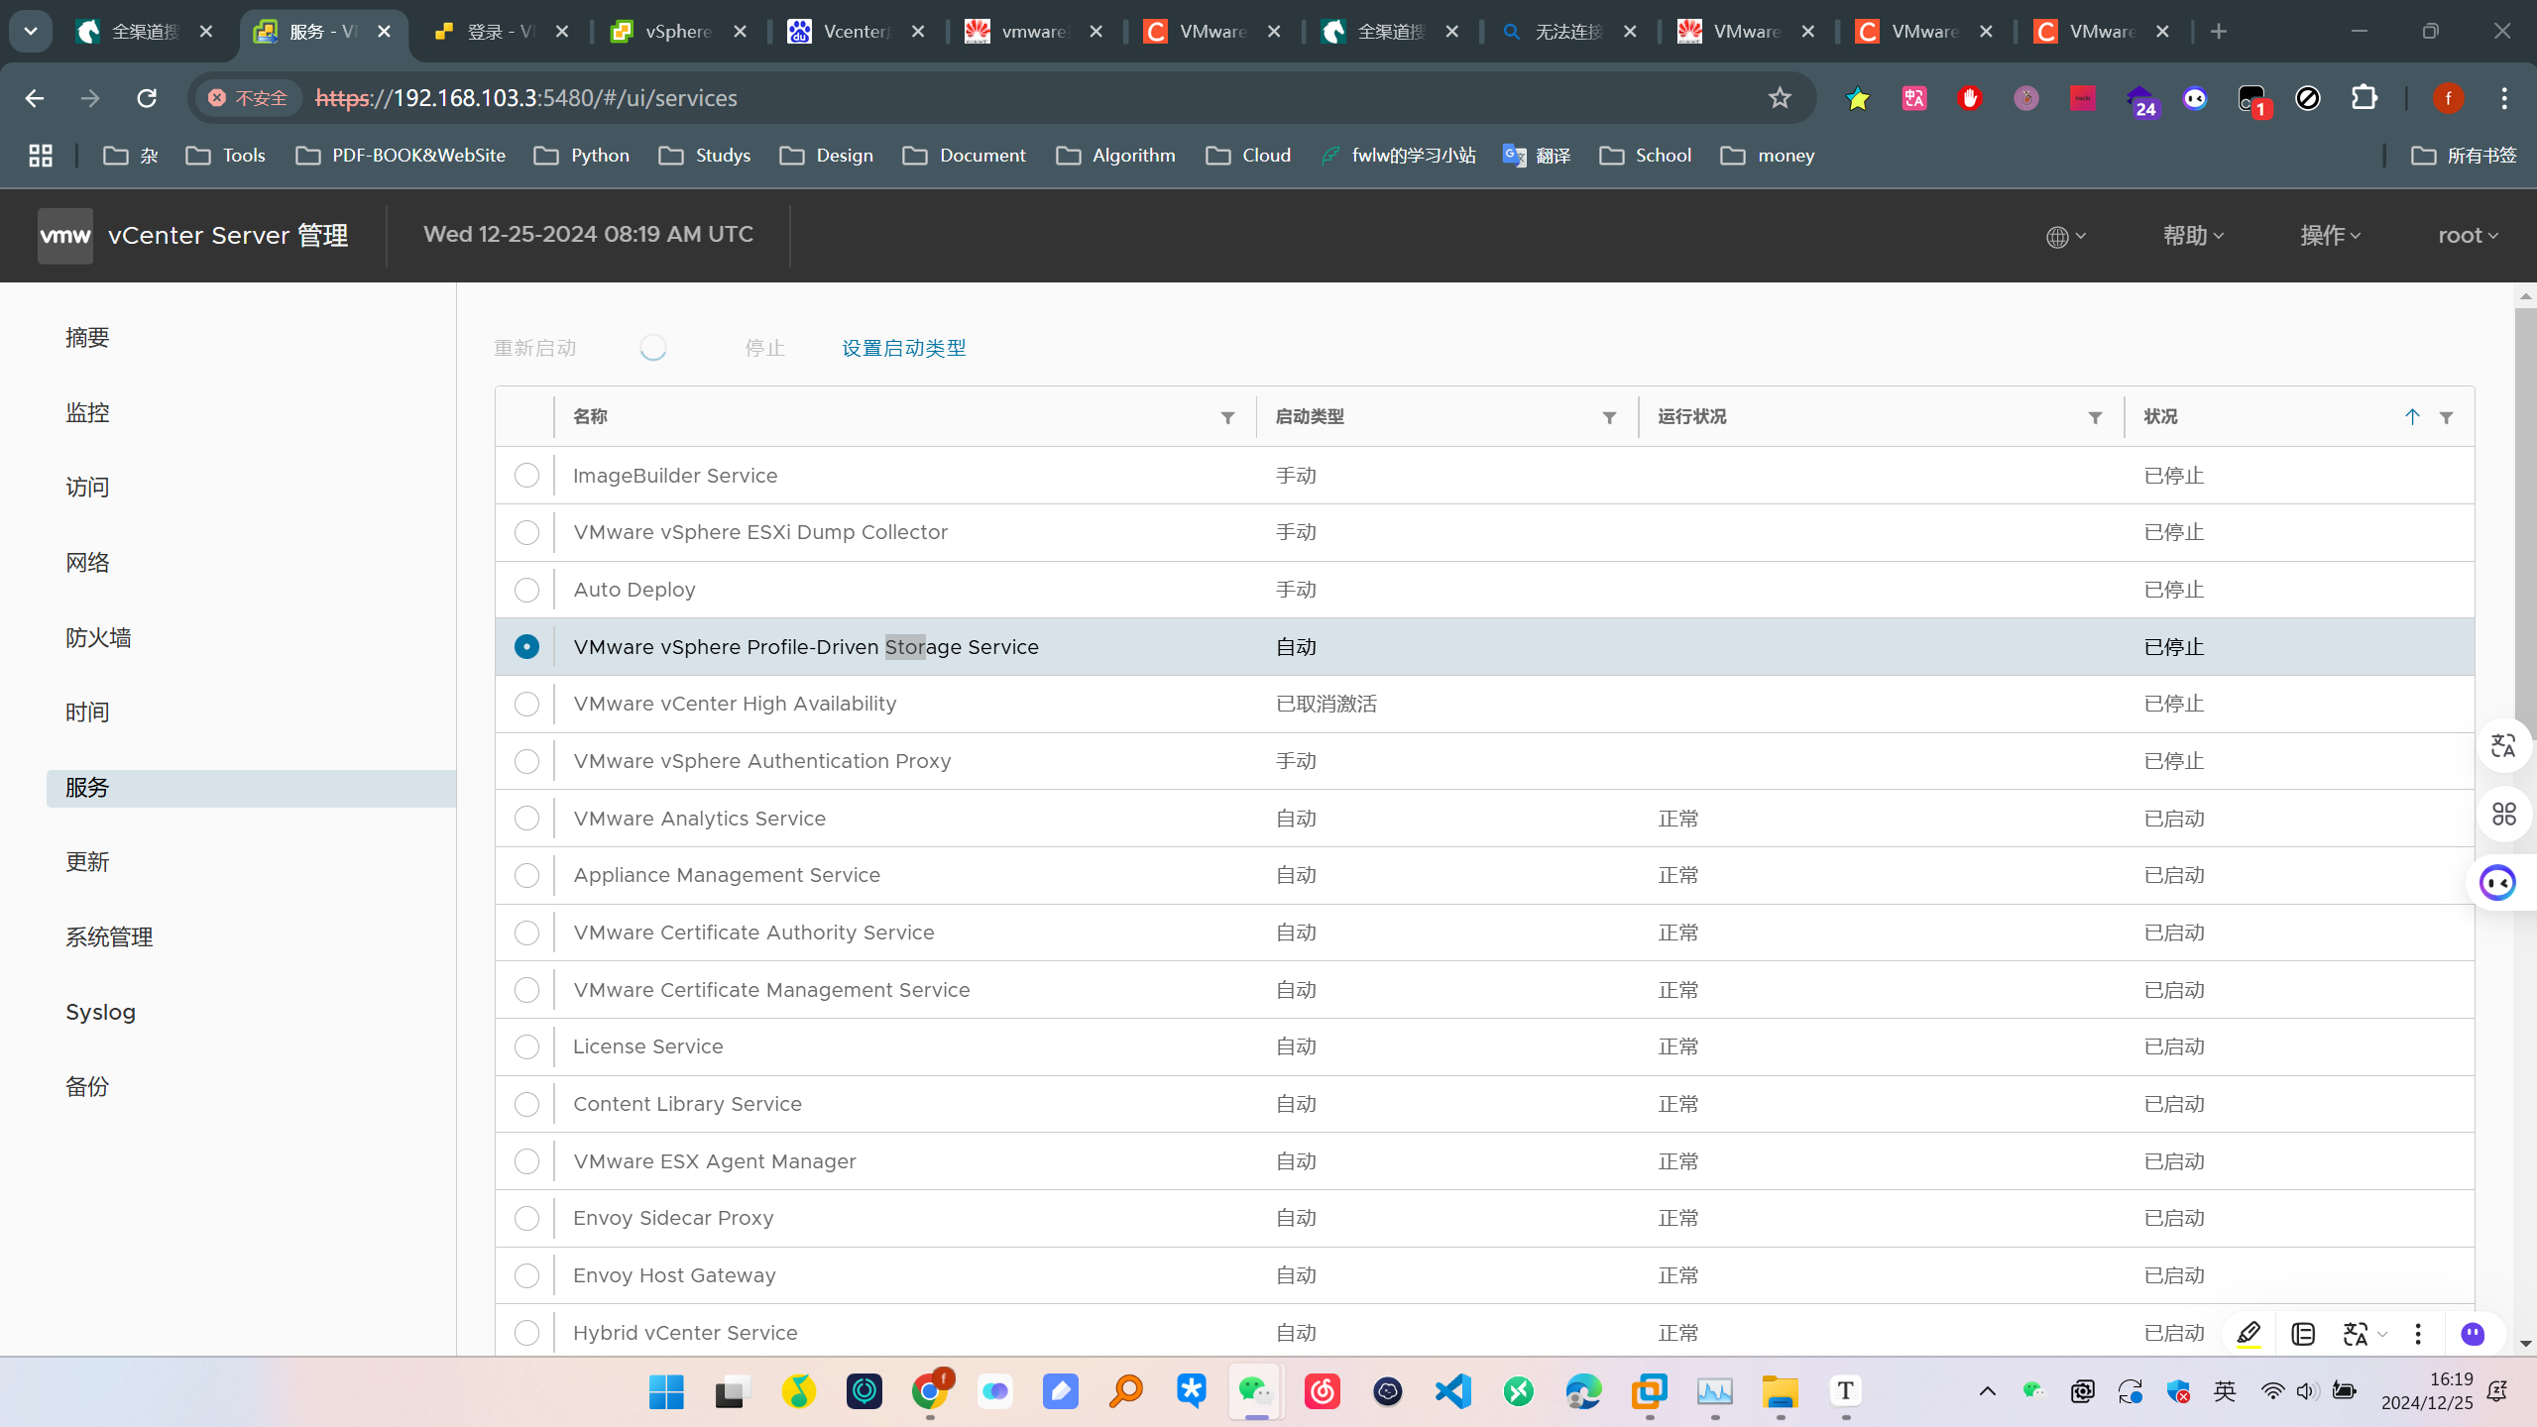Image resolution: width=2537 pixels, height=1427 pixels.
Task: Select the VMware Analytics Service radio button
Action: tap(526, 819)
